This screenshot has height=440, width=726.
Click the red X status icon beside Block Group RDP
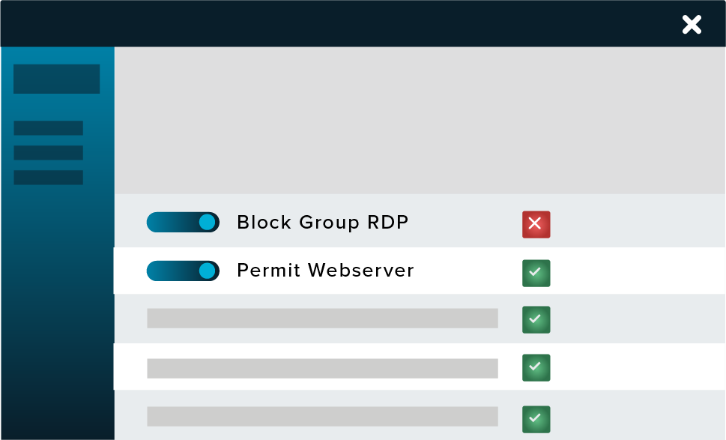(x=536, y=225)
